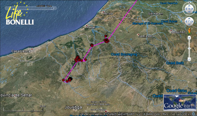
Task: Click the hand icon in Move joystick
Action: (x=189, y=21)
